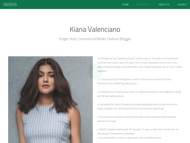The image size is (190, 143).
Task: Click the Genesis logo in header
Action: pos(10,4)
